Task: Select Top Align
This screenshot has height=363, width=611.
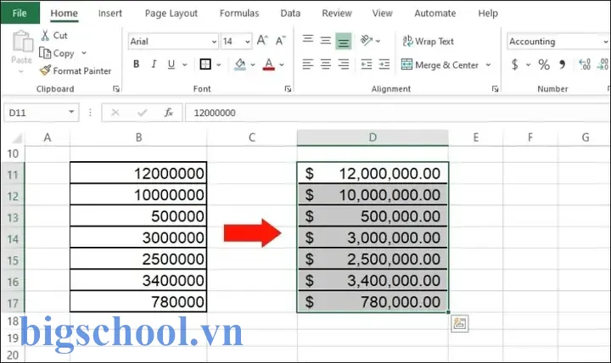Action: pyautogui.click(x=308, y=39)
